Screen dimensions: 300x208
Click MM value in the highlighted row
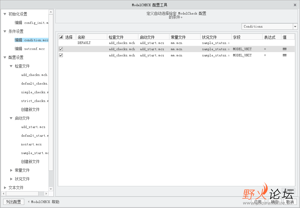[x=284, y=49]
